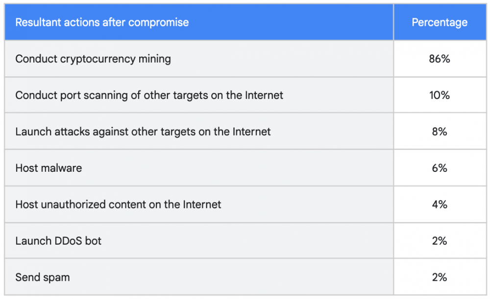Select the 'Host malware' row label
Screen dimensions: 490x299
(49, 168)
